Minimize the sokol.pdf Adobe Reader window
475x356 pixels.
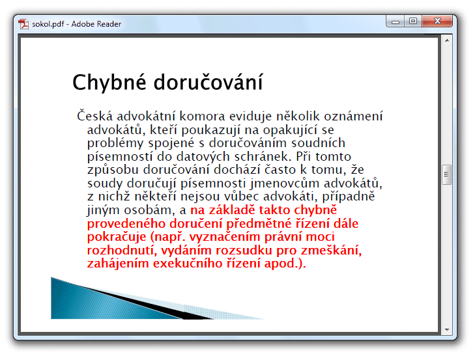(396, 21)
